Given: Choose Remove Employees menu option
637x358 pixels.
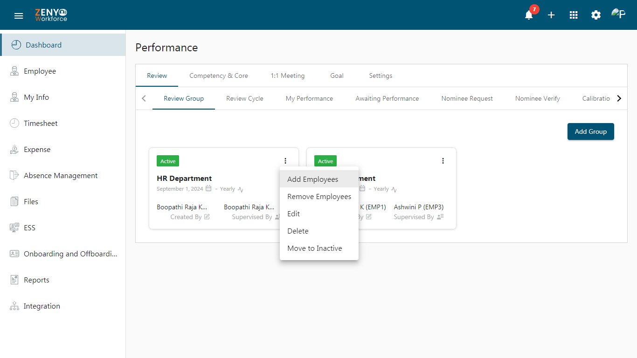Looking at the screenshot, I should click(x=319, y=196).
